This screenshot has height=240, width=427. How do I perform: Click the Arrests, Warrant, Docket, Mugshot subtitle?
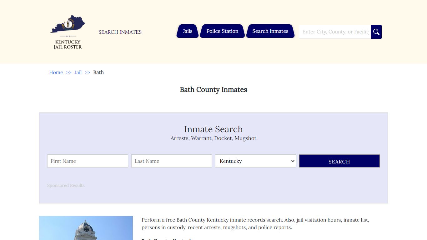(213, 138)
